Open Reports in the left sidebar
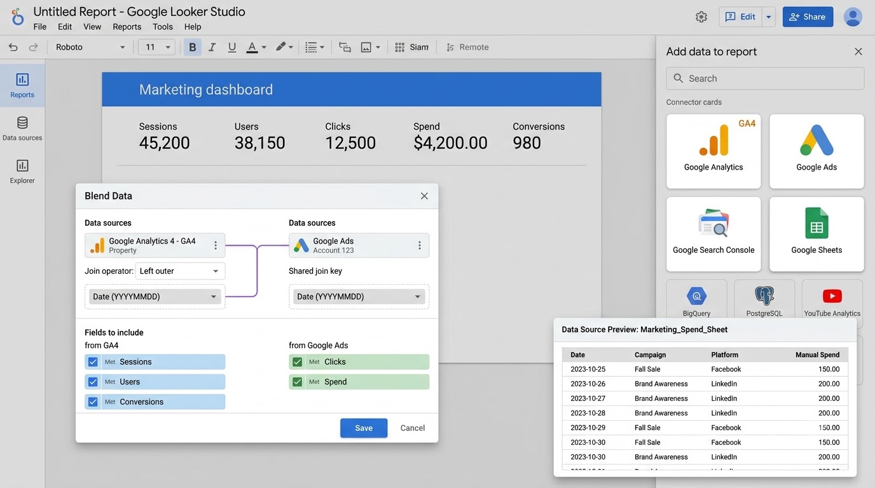This screenshot has height=488, width=875. [22, 85]
